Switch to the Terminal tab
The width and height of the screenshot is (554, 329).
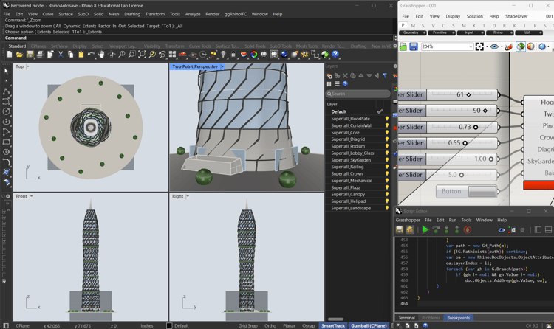pos(407,318)
